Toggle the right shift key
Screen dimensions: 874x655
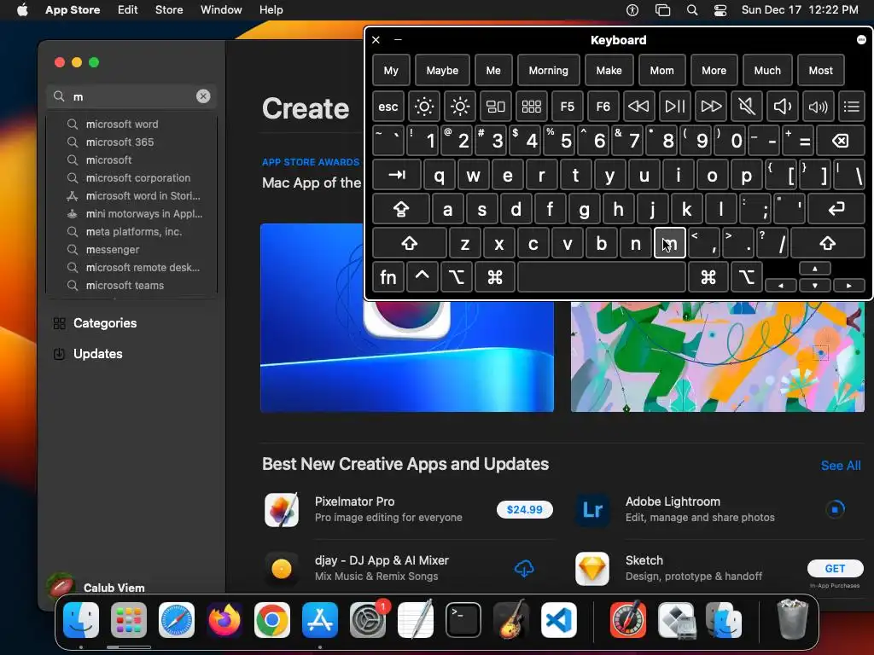(x=828, y=243)
